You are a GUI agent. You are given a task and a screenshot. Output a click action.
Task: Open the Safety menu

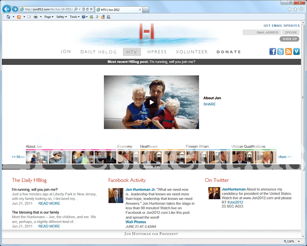tap(61, 17)
